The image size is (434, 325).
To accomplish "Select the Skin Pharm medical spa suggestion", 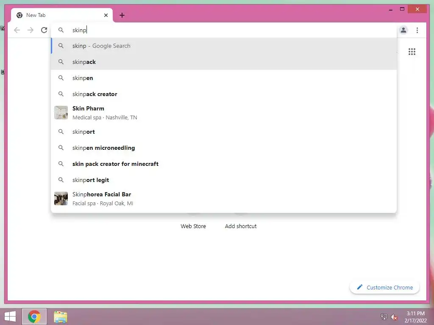I will (x=224, y=113).
